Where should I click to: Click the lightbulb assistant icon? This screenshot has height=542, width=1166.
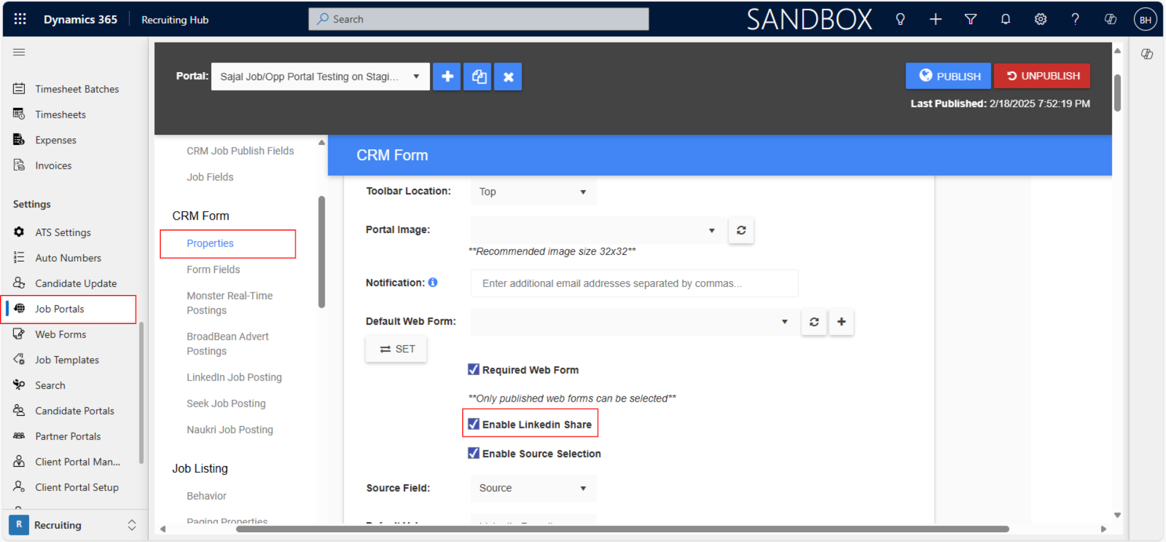pos(900,19)
